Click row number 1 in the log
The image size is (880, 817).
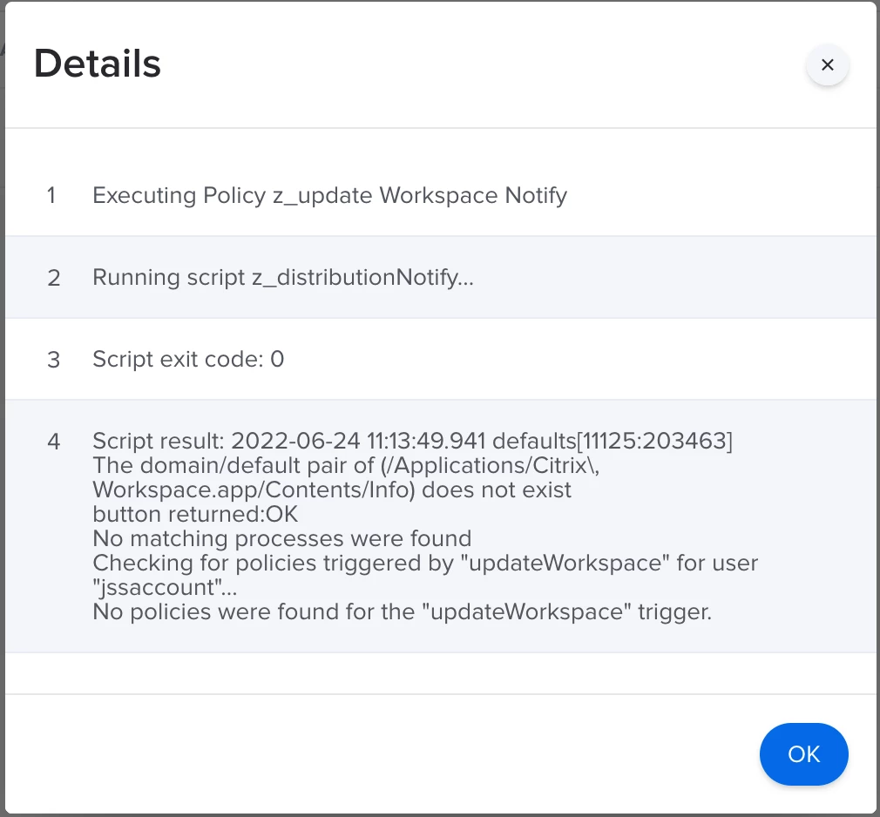coord(51,196)
